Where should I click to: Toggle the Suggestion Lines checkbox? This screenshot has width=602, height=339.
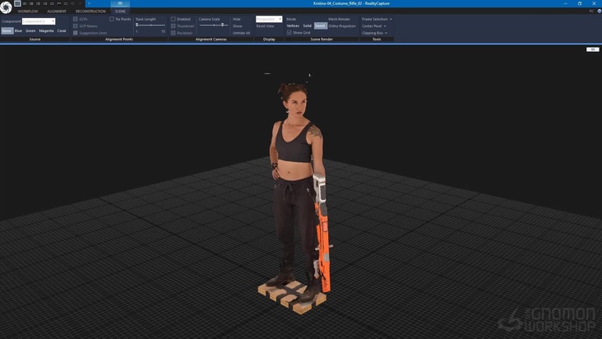coord(76,33)
